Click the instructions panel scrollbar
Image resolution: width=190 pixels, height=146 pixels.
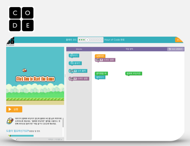[x=63, y=122]
